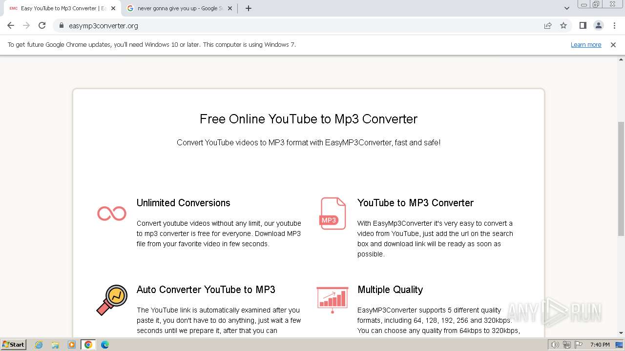Click the EMC favicon on the first tab
Screen dimensions: 625x351
pyautogui.click(x=14, y=8)
